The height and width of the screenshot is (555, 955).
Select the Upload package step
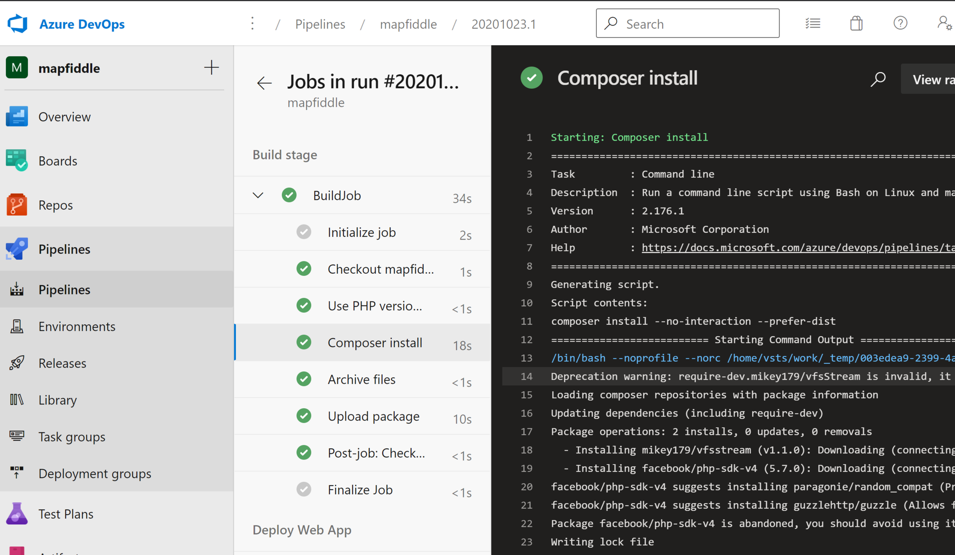click(x=373, y=416)
